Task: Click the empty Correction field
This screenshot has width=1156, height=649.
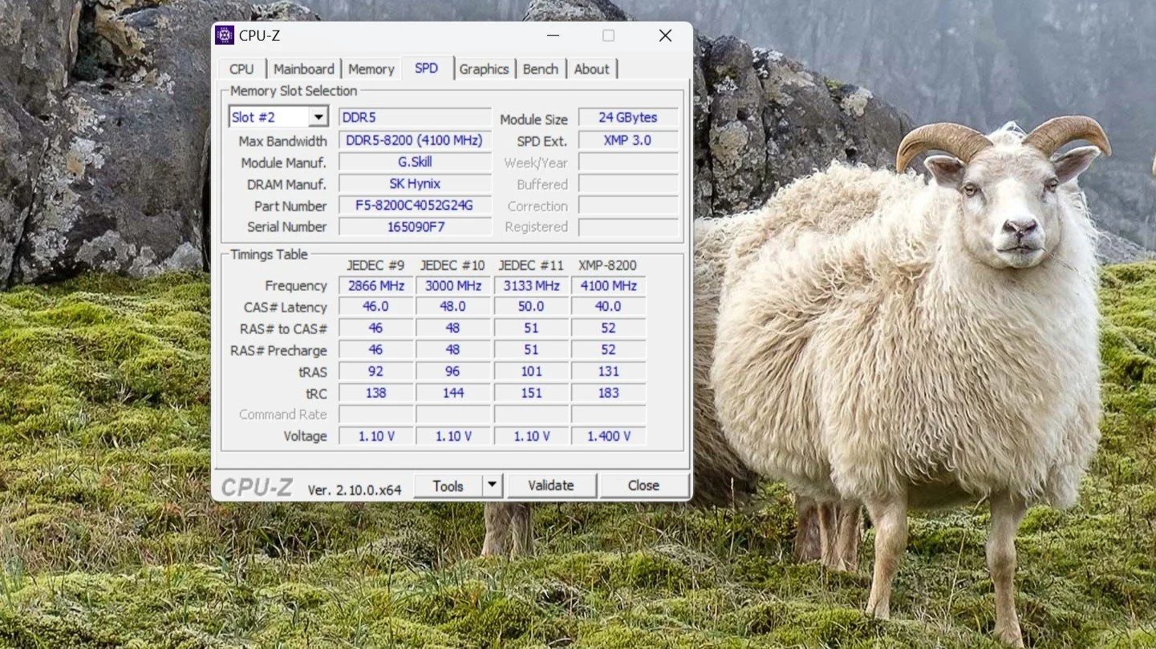Action: click(x=628, y=205)
